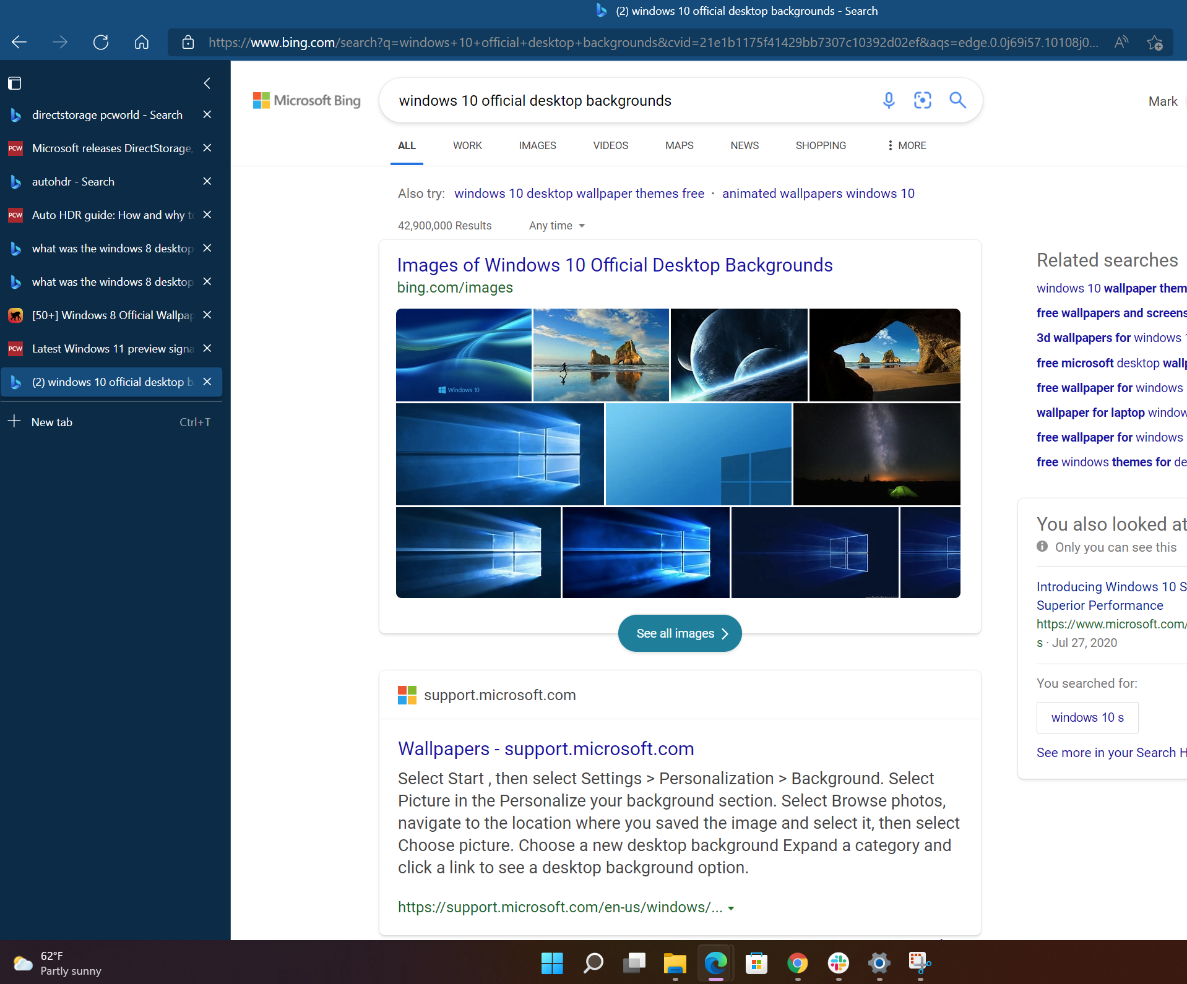Reload the page using the refresh icon
Viewport: 1187px width, 984px height.
100,42
